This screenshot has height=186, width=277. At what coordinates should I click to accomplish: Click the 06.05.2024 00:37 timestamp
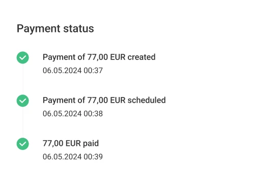click(73, 71)
